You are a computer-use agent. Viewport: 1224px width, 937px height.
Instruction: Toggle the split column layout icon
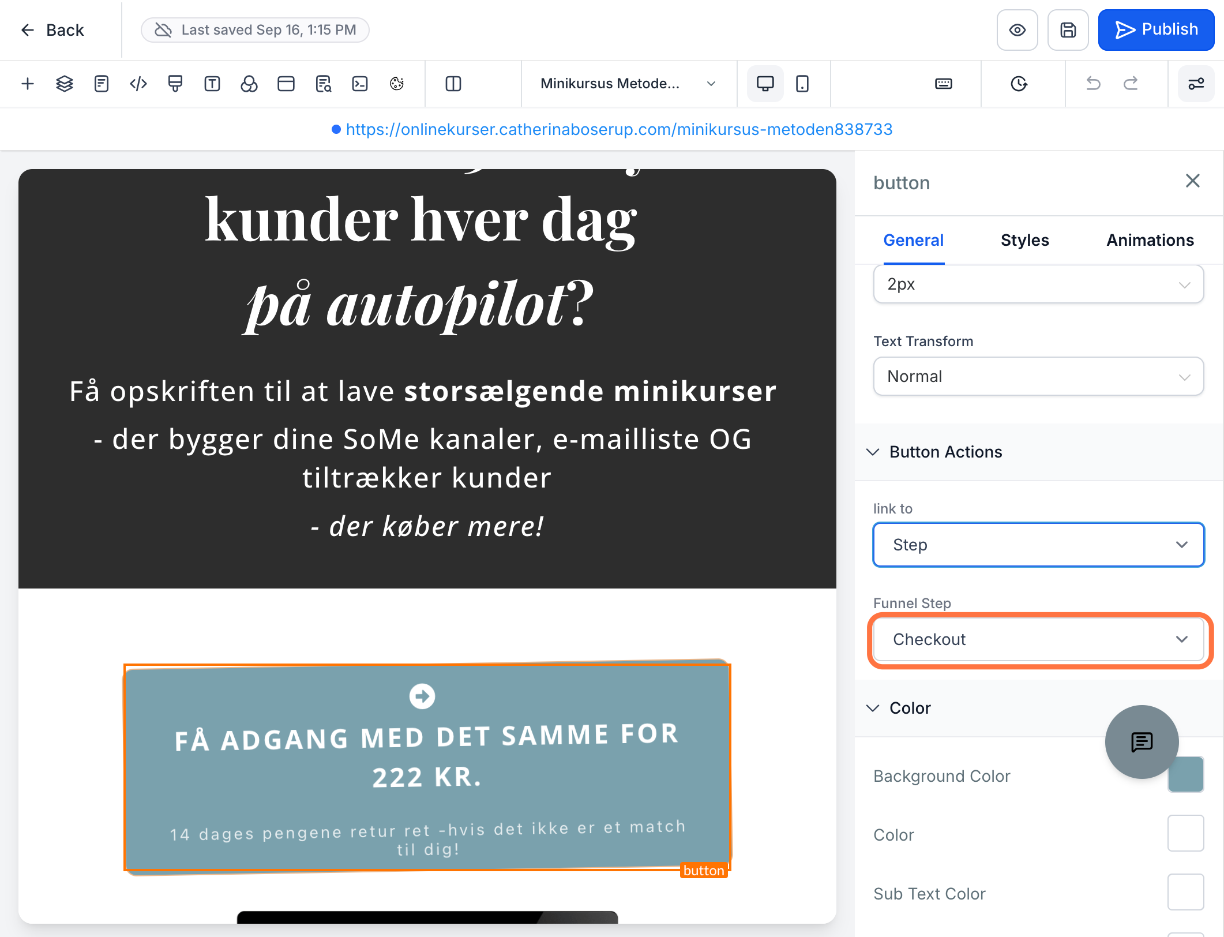[x=453, y=84]
